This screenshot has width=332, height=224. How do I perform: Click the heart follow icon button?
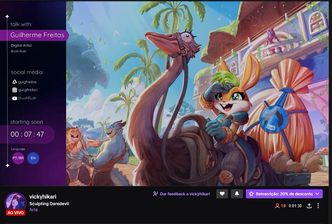click(x=222, y=194)
